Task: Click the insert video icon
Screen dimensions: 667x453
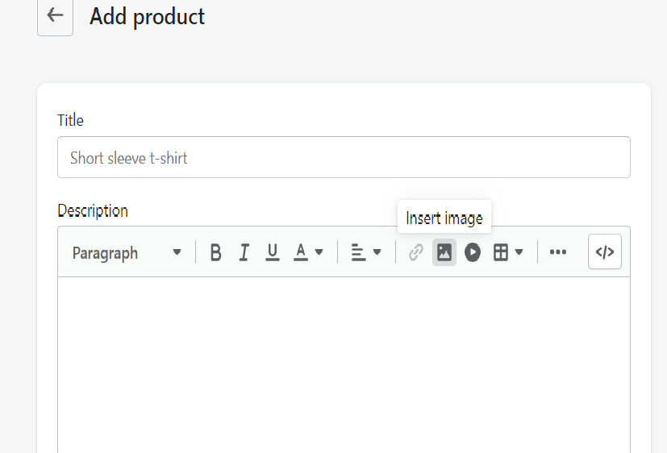Action: [473, 253]
